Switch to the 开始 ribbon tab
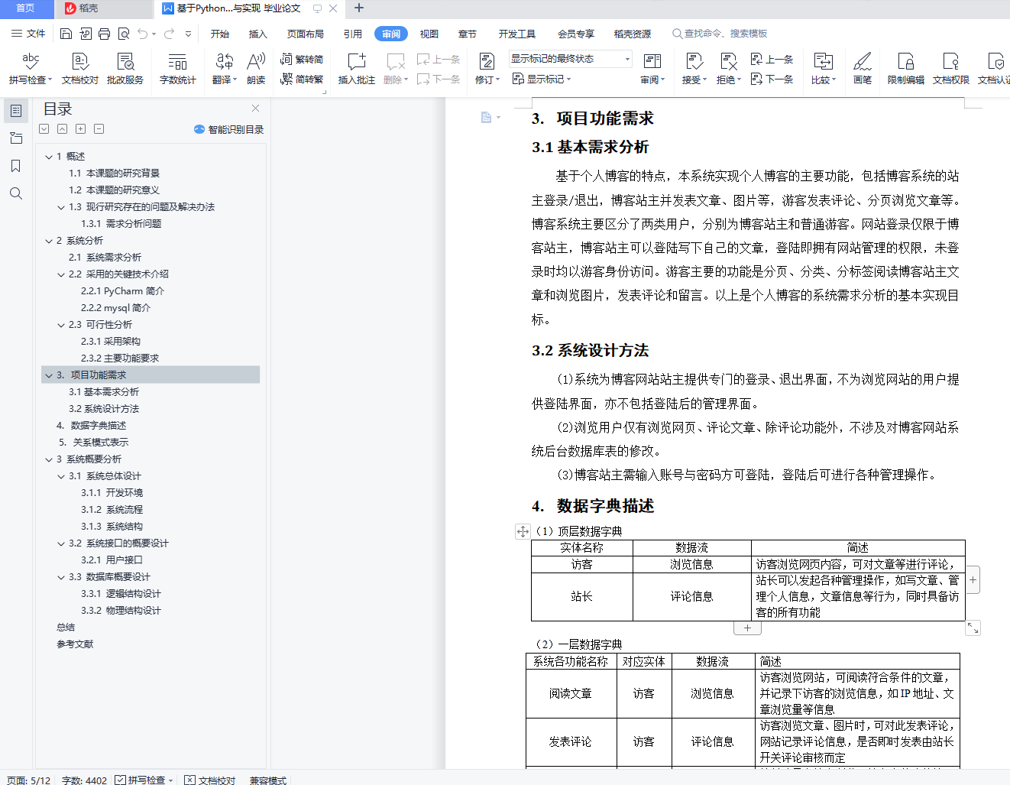 [x=220, y=34]
